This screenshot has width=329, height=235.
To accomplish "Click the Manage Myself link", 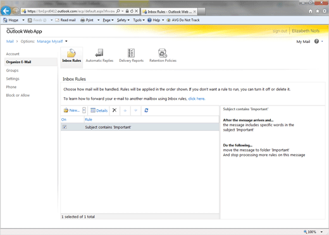I will (x=50, y=41).
